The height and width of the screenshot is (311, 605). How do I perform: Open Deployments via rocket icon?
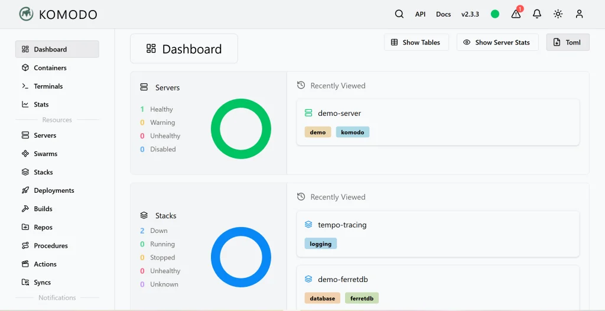(x=25, y=190)
